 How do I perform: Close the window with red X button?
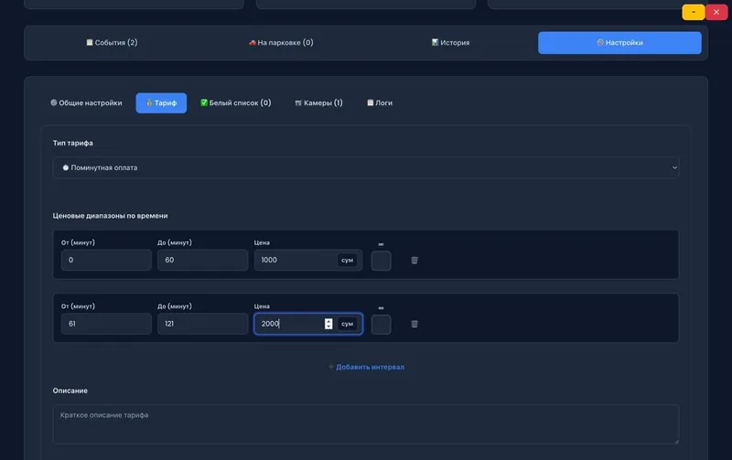pos(716,12)
